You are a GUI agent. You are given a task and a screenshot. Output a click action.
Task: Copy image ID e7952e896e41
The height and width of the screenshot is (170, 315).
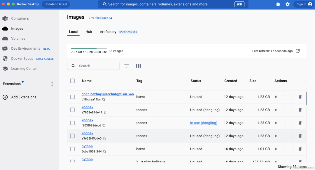[105, 112]
